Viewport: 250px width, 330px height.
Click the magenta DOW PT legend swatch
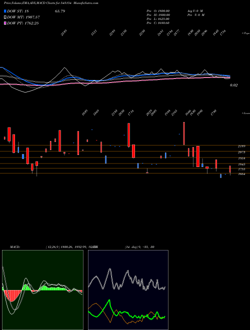tap(5, 23)
